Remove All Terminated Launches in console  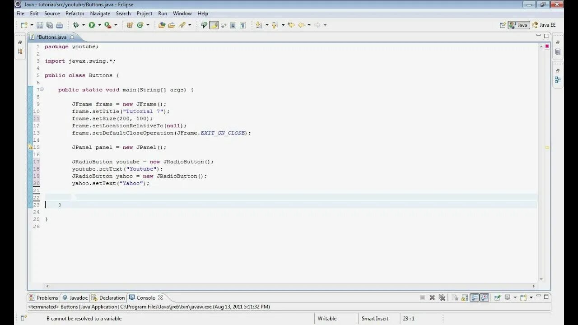442,297
